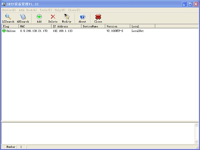Sort by the MAC column header
The image size is (200, 150).
35,26
